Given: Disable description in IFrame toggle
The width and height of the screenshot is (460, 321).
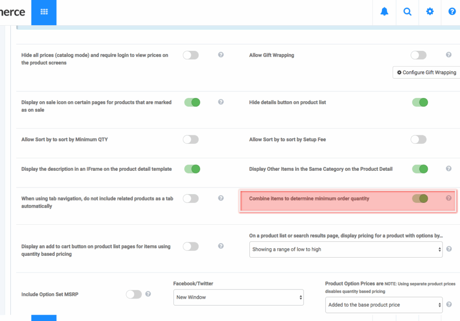Looking at the screenshot, I should [192, 169].
